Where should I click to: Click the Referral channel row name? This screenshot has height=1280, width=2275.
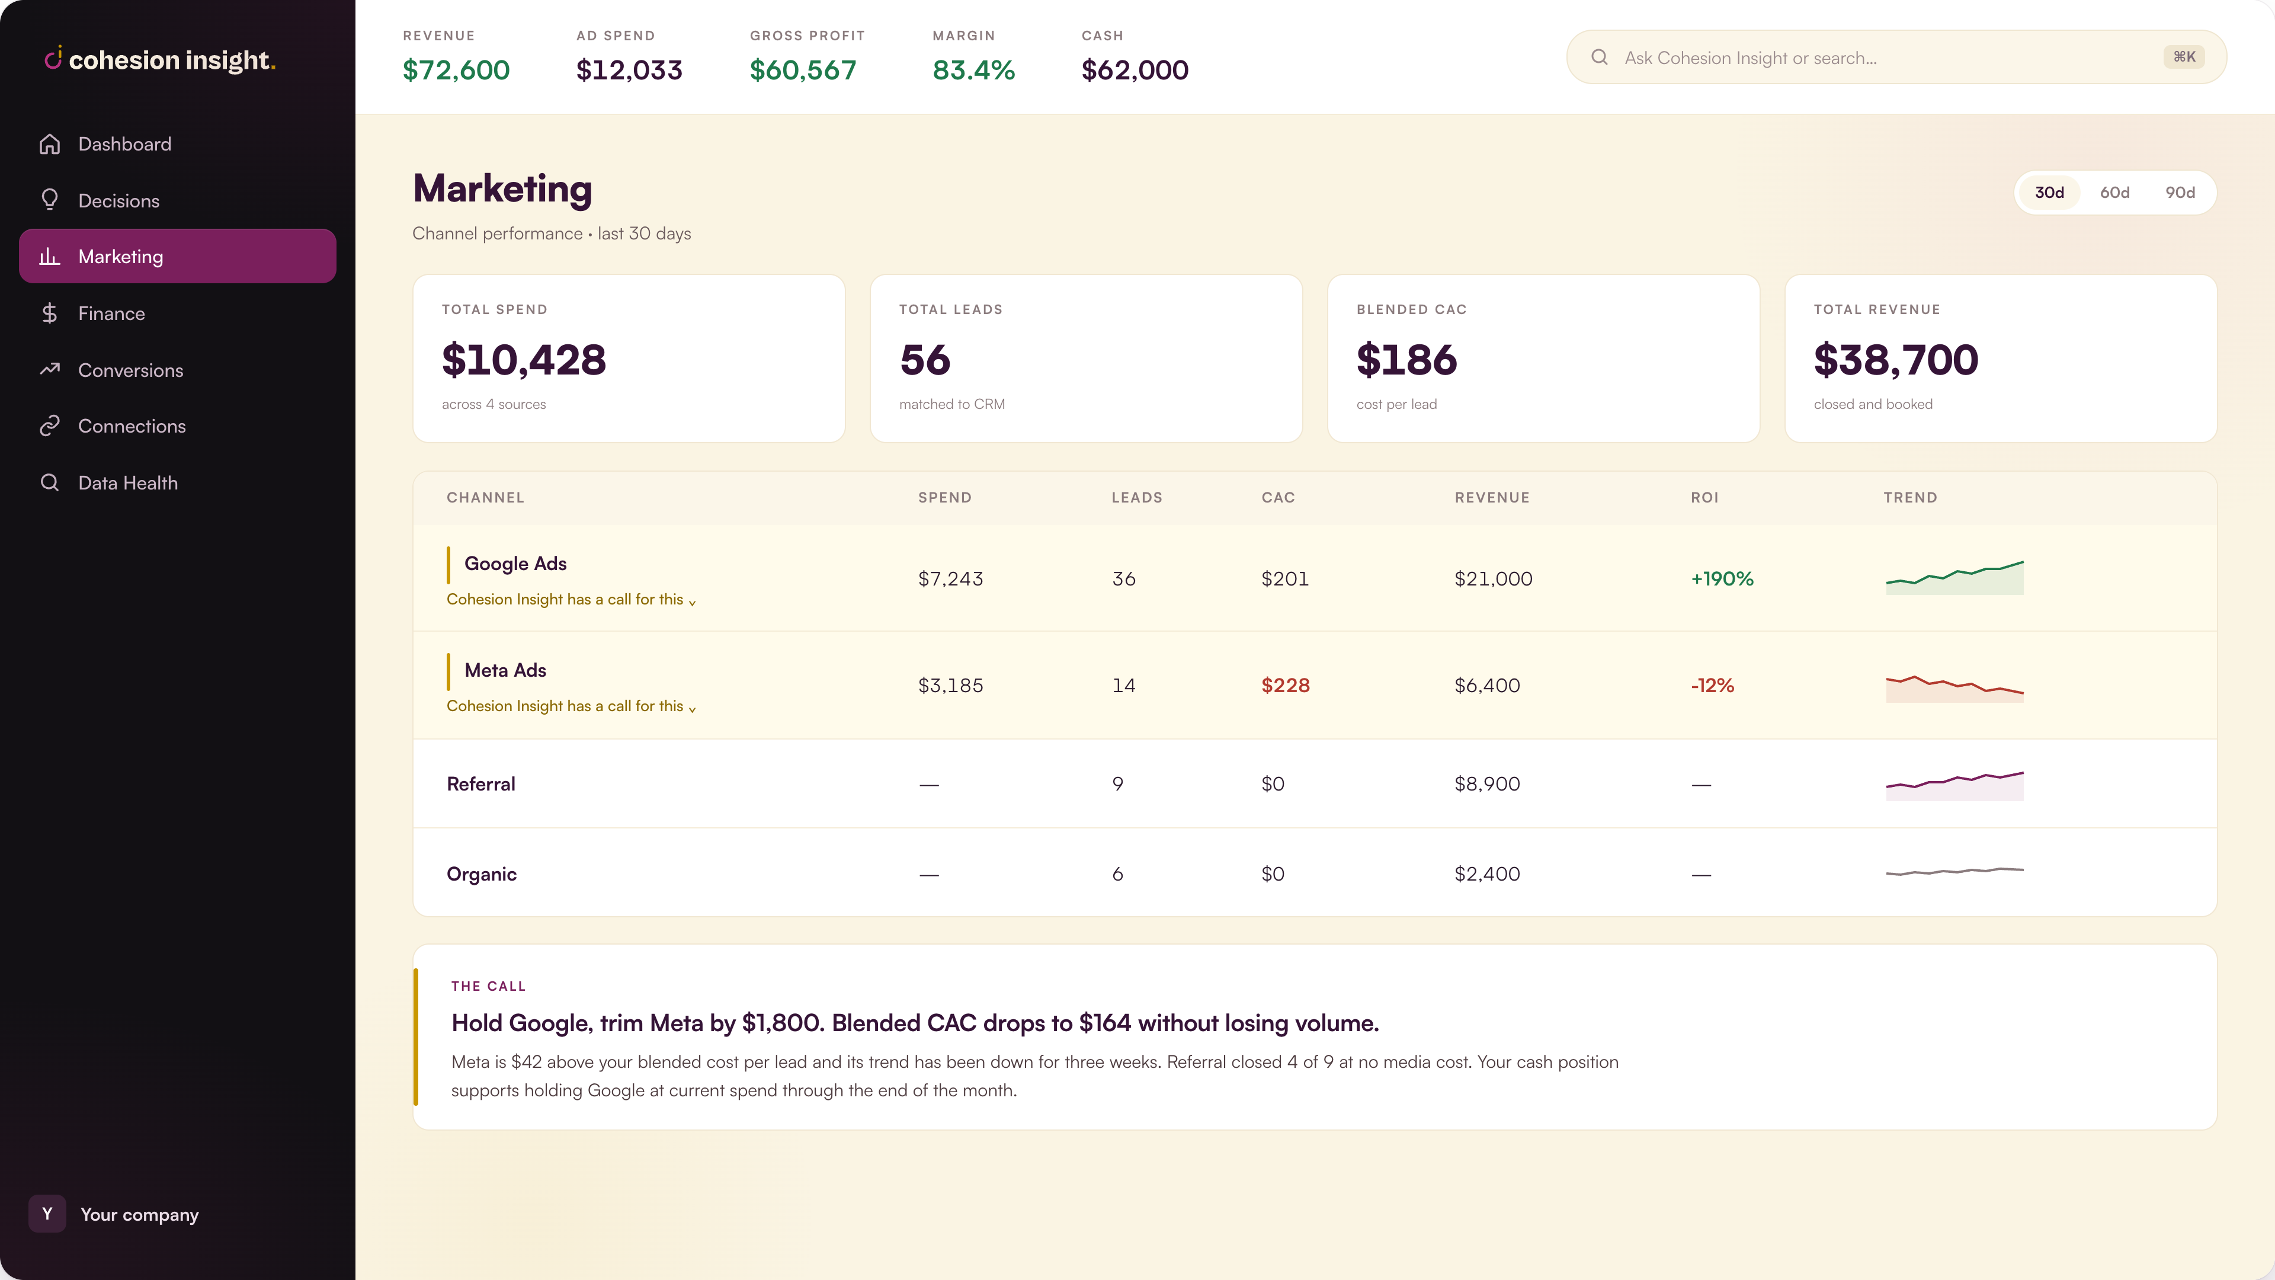coord(481,783)
